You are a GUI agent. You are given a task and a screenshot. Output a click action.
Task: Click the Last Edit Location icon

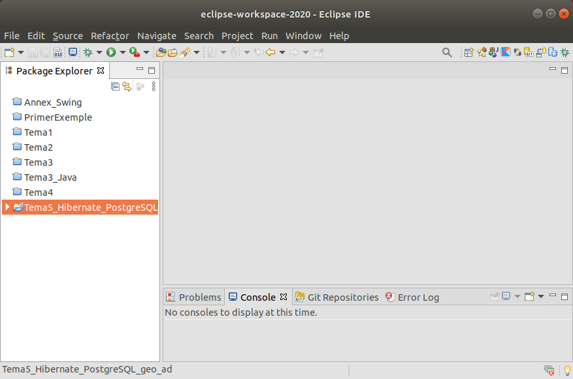(x=259, y=53)
